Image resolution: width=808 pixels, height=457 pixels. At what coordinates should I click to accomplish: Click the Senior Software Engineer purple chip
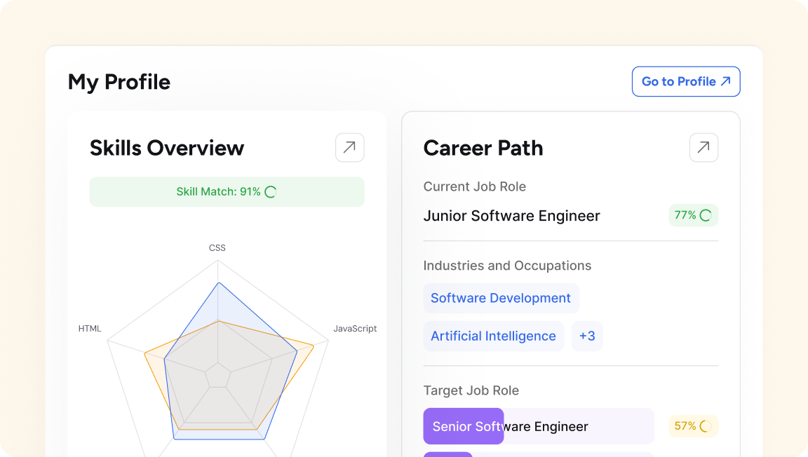pyautogui.click(x=464, y=426)
